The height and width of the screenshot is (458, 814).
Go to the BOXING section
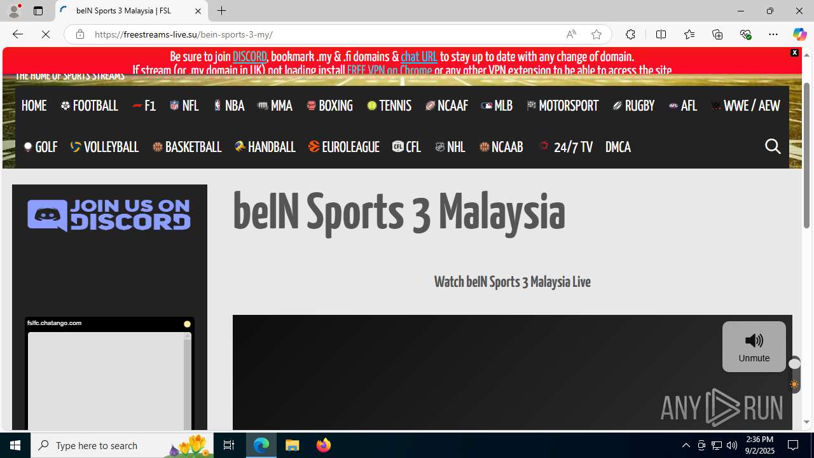(x=329, y=106)
